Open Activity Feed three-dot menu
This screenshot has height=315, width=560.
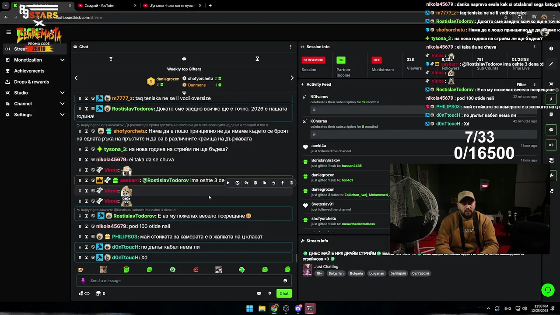535,84
